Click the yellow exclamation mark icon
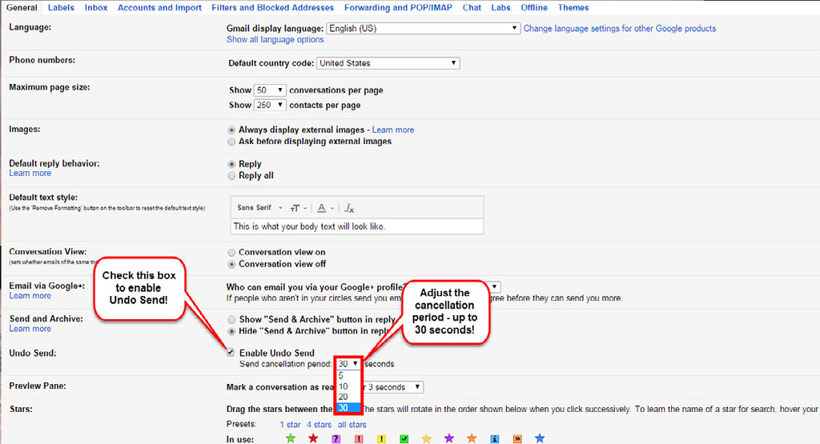This screenshot has width=820, height=444. (381, 438)
